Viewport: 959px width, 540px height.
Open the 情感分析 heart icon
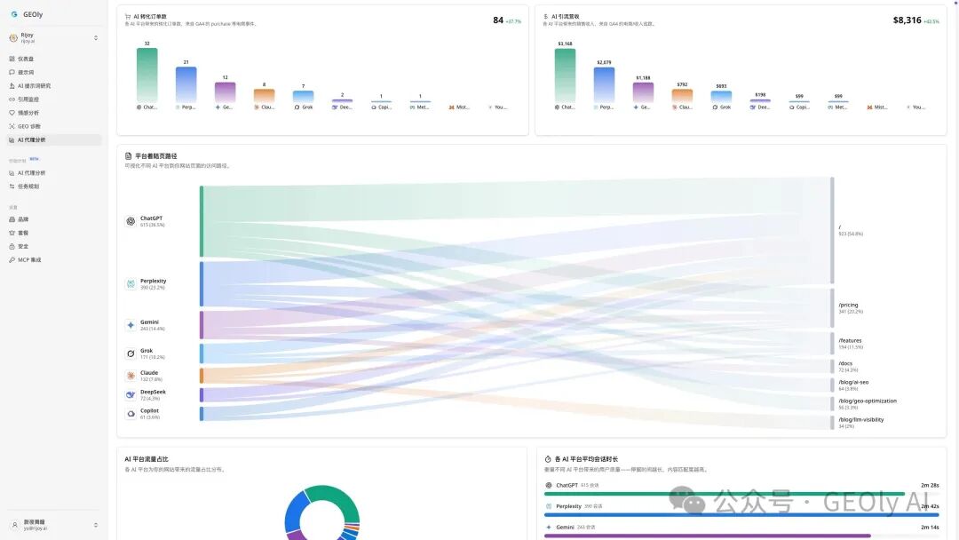tap(12, 113)
